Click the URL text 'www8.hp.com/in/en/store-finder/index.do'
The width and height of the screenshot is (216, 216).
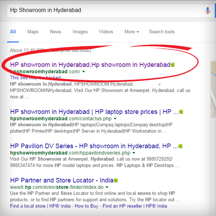tap(57, 187)
